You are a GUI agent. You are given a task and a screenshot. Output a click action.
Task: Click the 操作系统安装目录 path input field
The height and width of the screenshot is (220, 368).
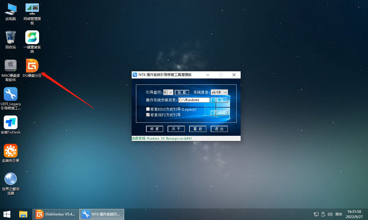pos(194,100)
